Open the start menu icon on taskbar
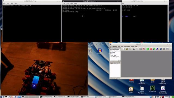Screen dimensions: 174x98 tap(1, 97)
